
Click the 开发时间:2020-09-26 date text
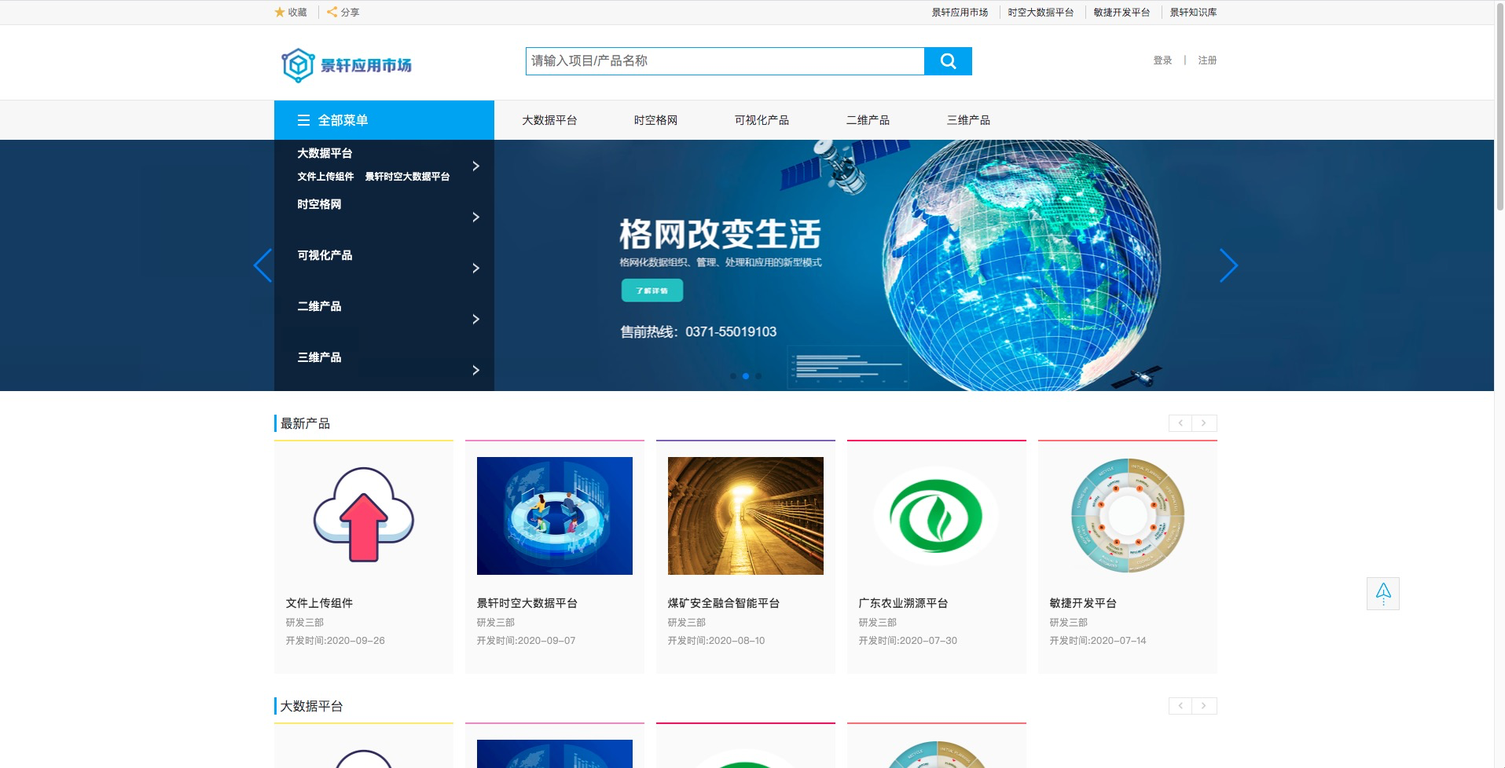pos(335,641)
